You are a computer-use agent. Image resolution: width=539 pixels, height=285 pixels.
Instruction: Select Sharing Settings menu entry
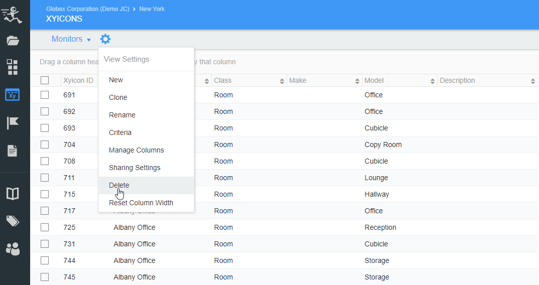click(146, 168)
